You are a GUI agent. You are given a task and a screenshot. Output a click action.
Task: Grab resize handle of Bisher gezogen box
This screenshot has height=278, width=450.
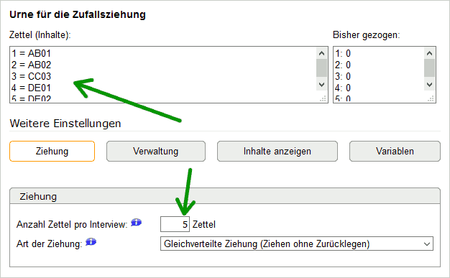coord(431,98)
